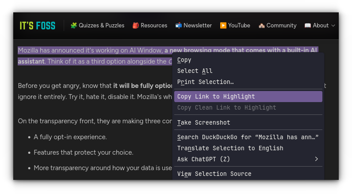Click the play icon beside YouTube
This screenshot has height=194, width=352.
tap(223, 26)
